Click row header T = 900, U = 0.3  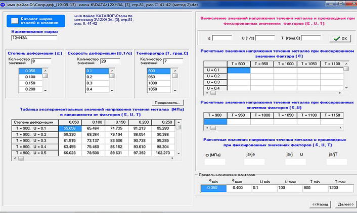[35, 141]
